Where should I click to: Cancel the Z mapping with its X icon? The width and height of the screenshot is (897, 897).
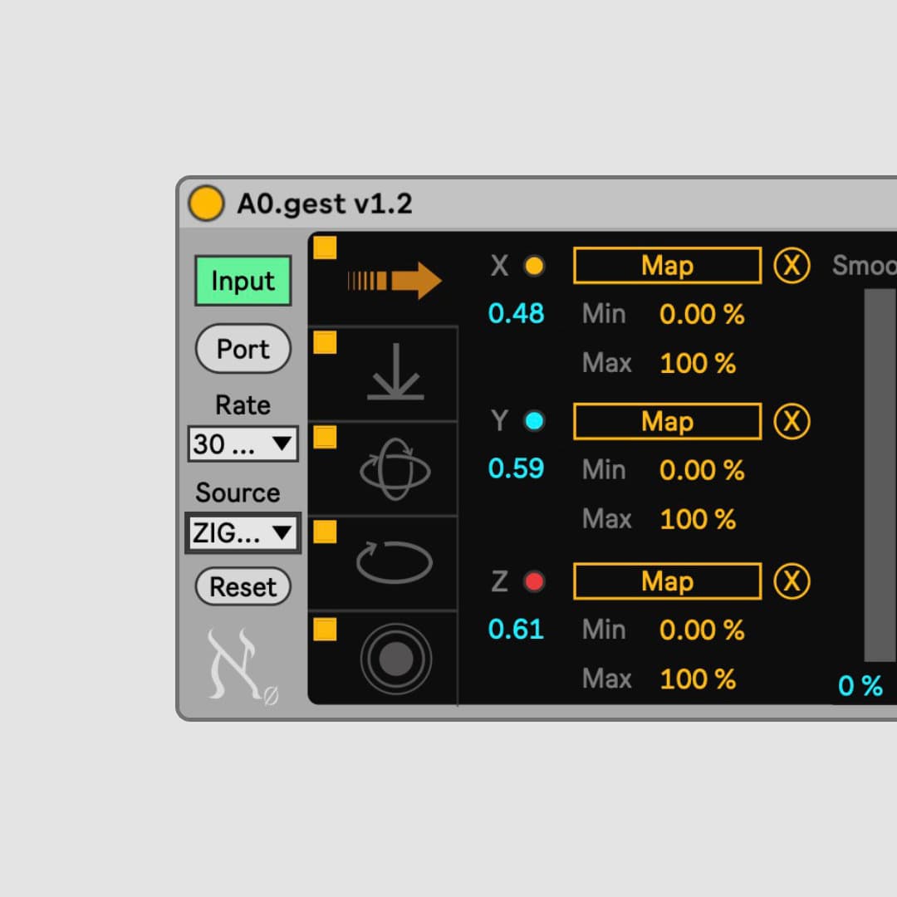click(792, 581)
